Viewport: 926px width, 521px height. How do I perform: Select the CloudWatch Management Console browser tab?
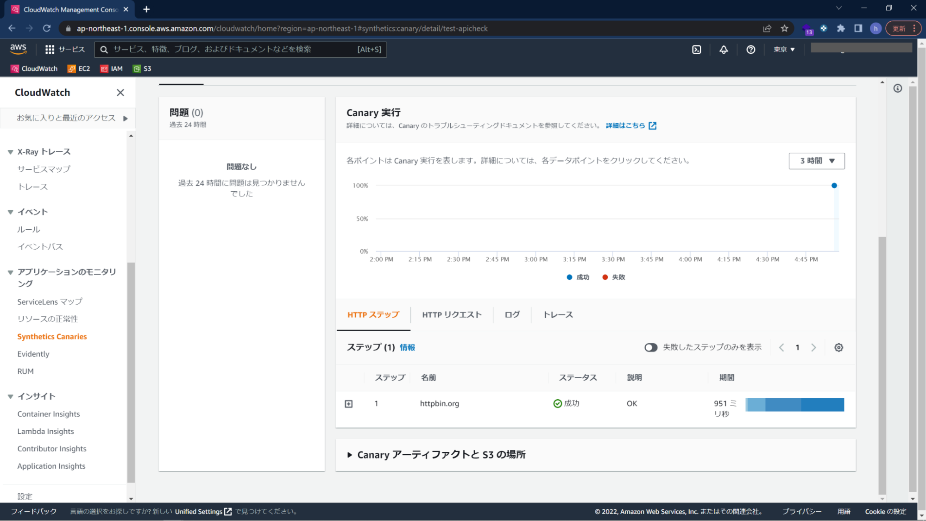pyautogui.click(x=69, y=9)
